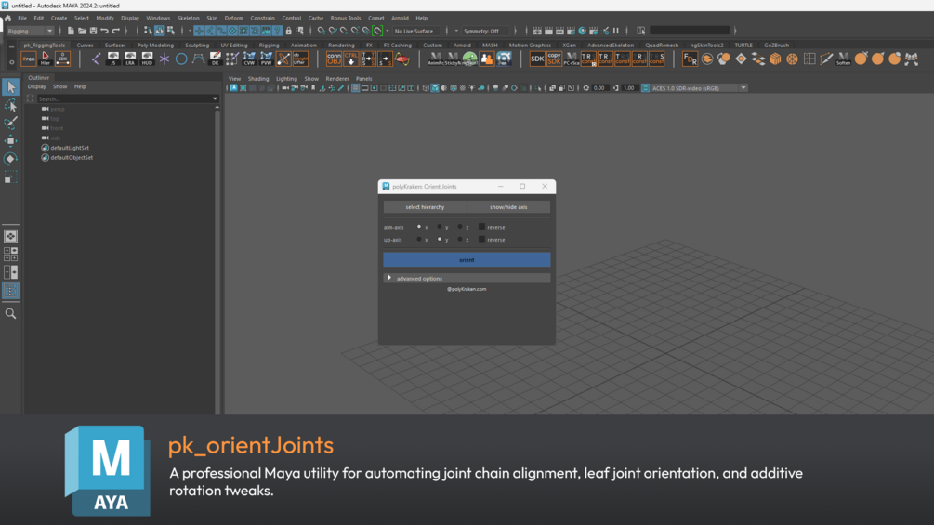
Task: Set aim-axis to x
Action: (419, 227)
